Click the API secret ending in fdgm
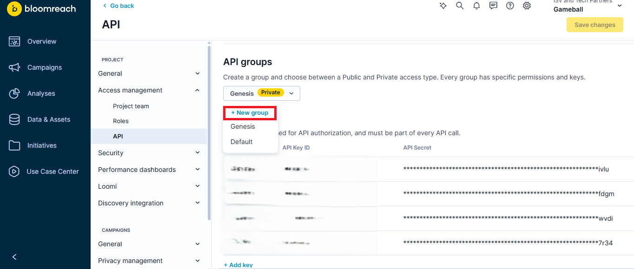634x269 pixels. click(x=509, y=194)
